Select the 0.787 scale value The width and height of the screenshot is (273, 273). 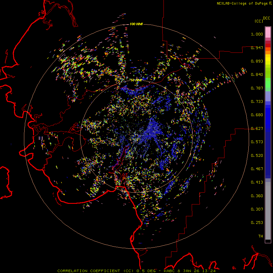pyautogui.click(x=257, y=88)
